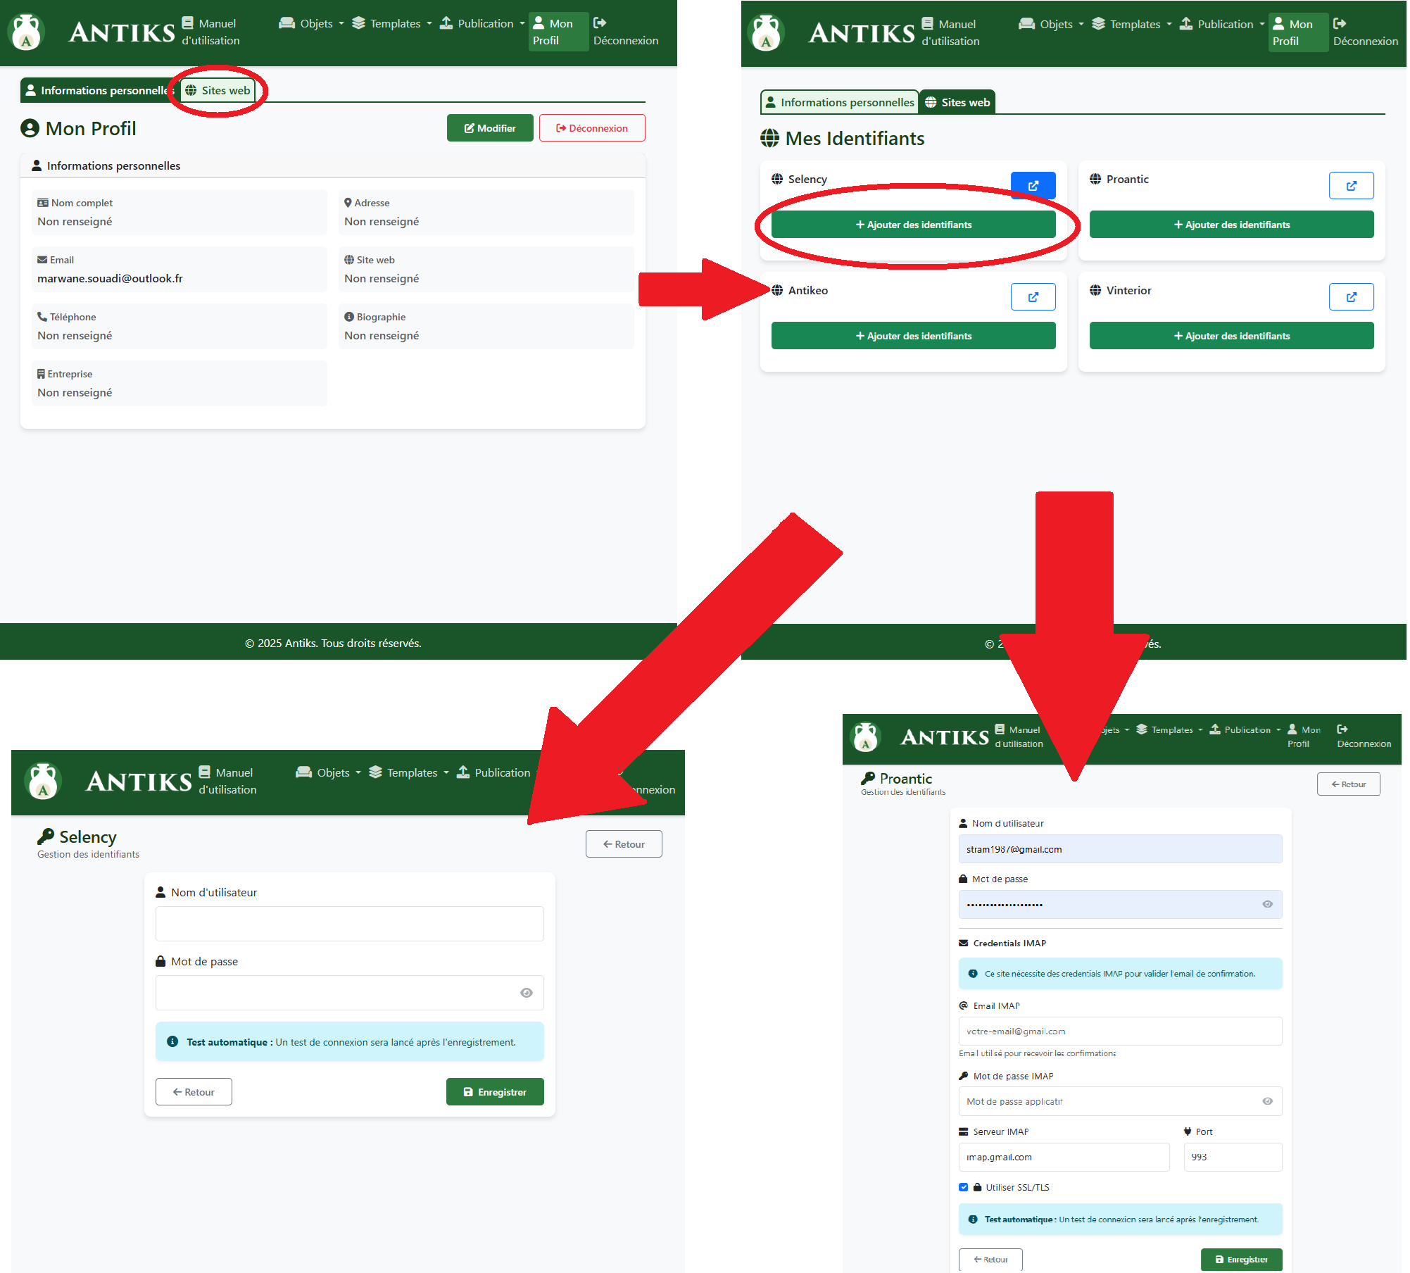Click Selency Nom d'utilisateur input field
Viewport: 1410px width, 1273px height.
pos(349,924)
